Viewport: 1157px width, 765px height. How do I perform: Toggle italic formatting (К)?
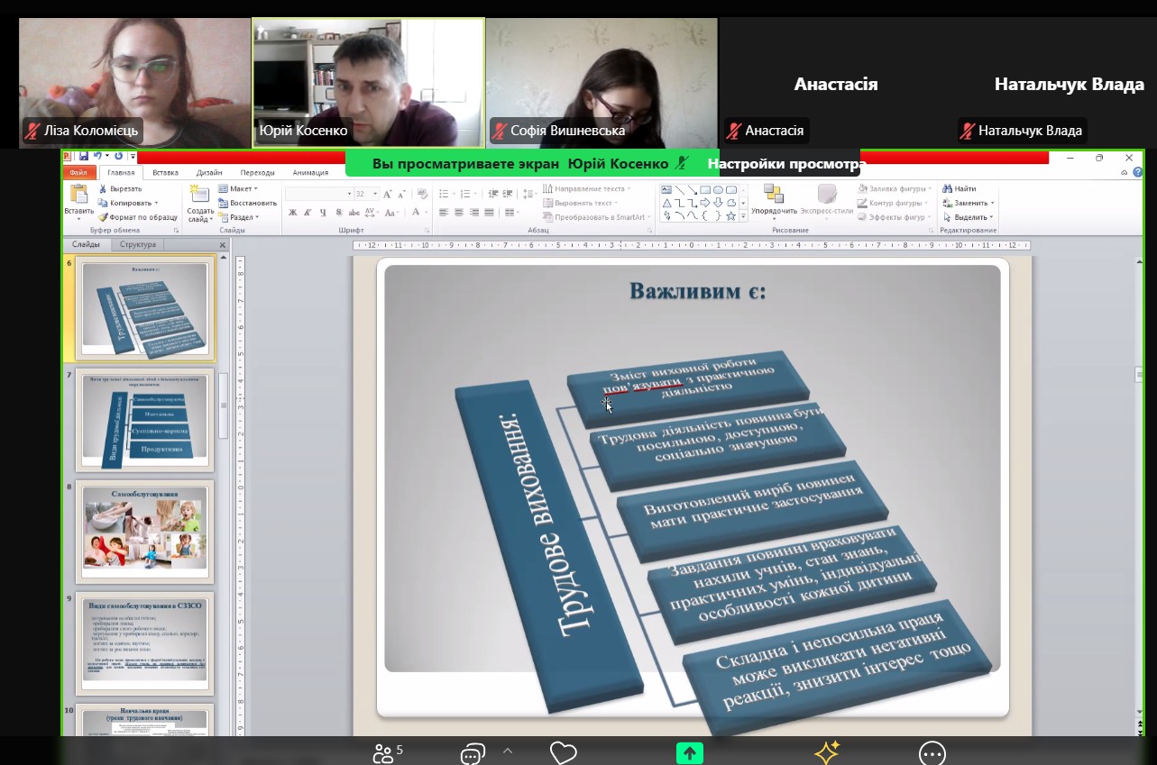[308, 213]
